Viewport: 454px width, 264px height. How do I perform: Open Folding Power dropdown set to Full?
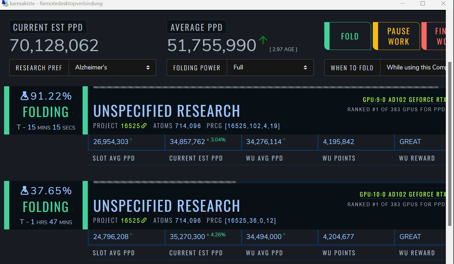point(270,68)
